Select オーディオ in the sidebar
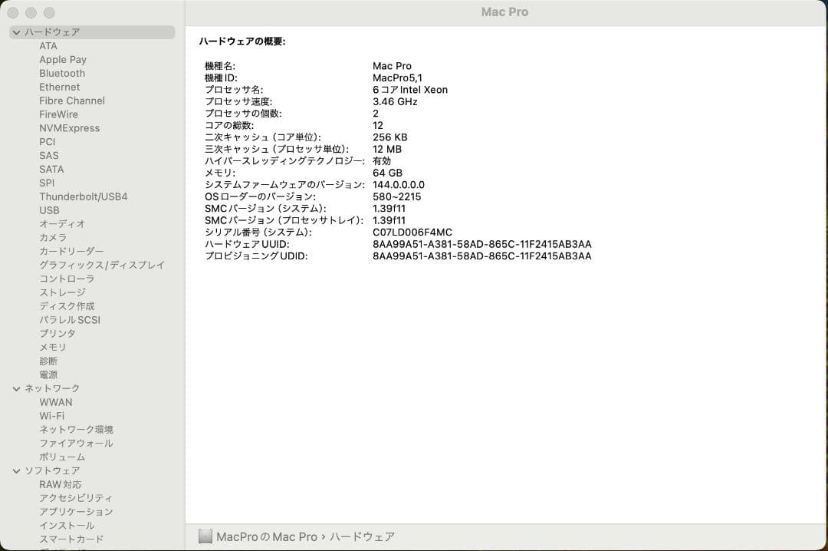This screenshot has height=551, width=828. point(62,224)
